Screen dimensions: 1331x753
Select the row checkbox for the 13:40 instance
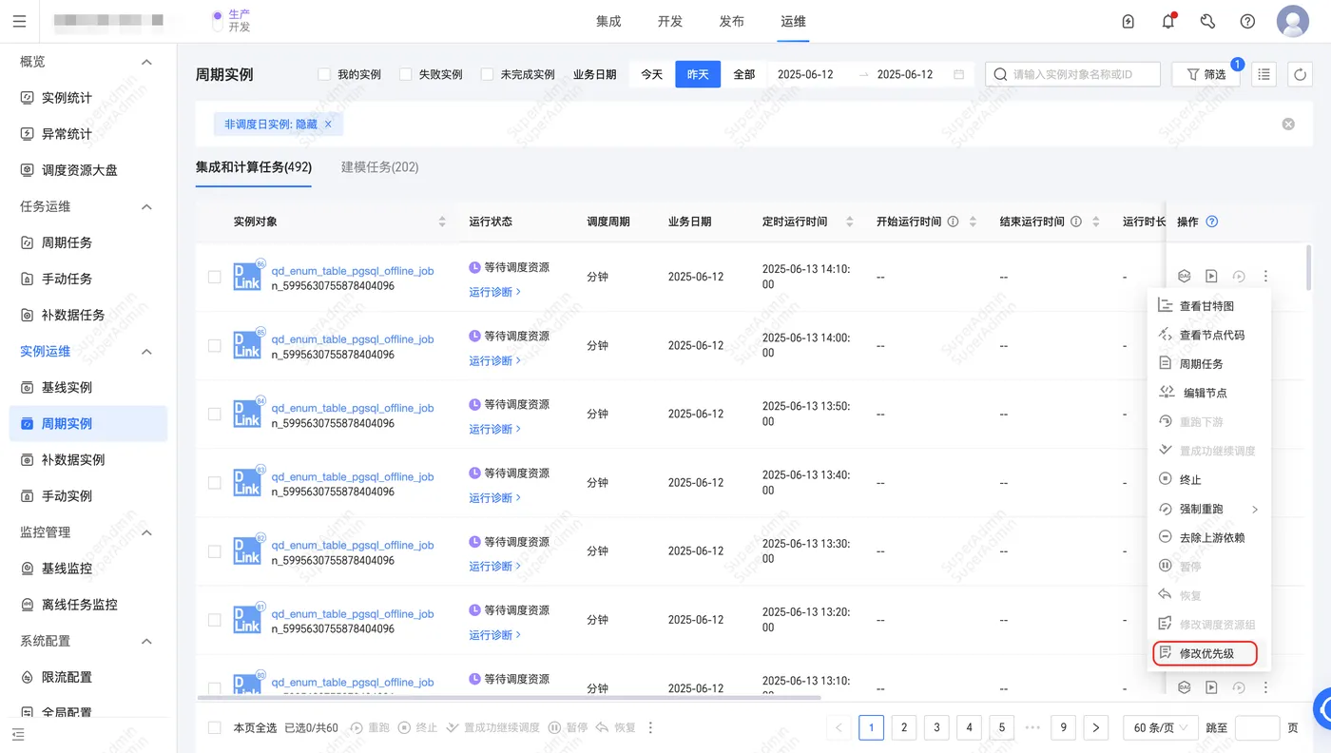pyautogui.click(x=215, y=482)
